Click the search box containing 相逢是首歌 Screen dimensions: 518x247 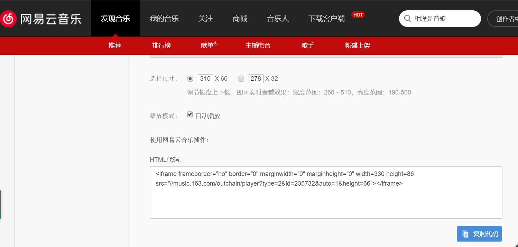(x=440, y=19)
